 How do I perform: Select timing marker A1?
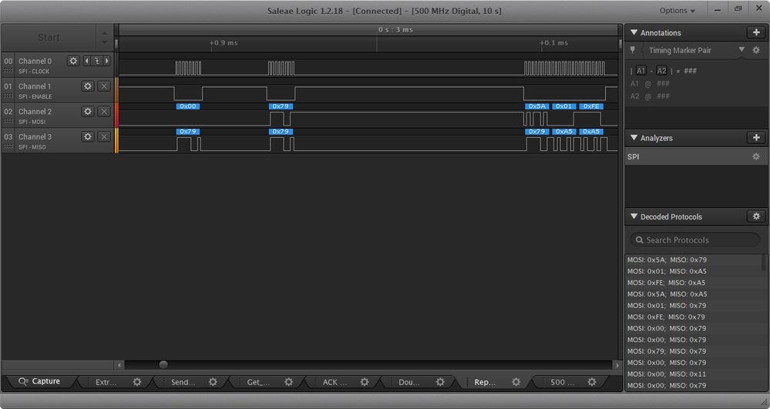pos(641,71)
